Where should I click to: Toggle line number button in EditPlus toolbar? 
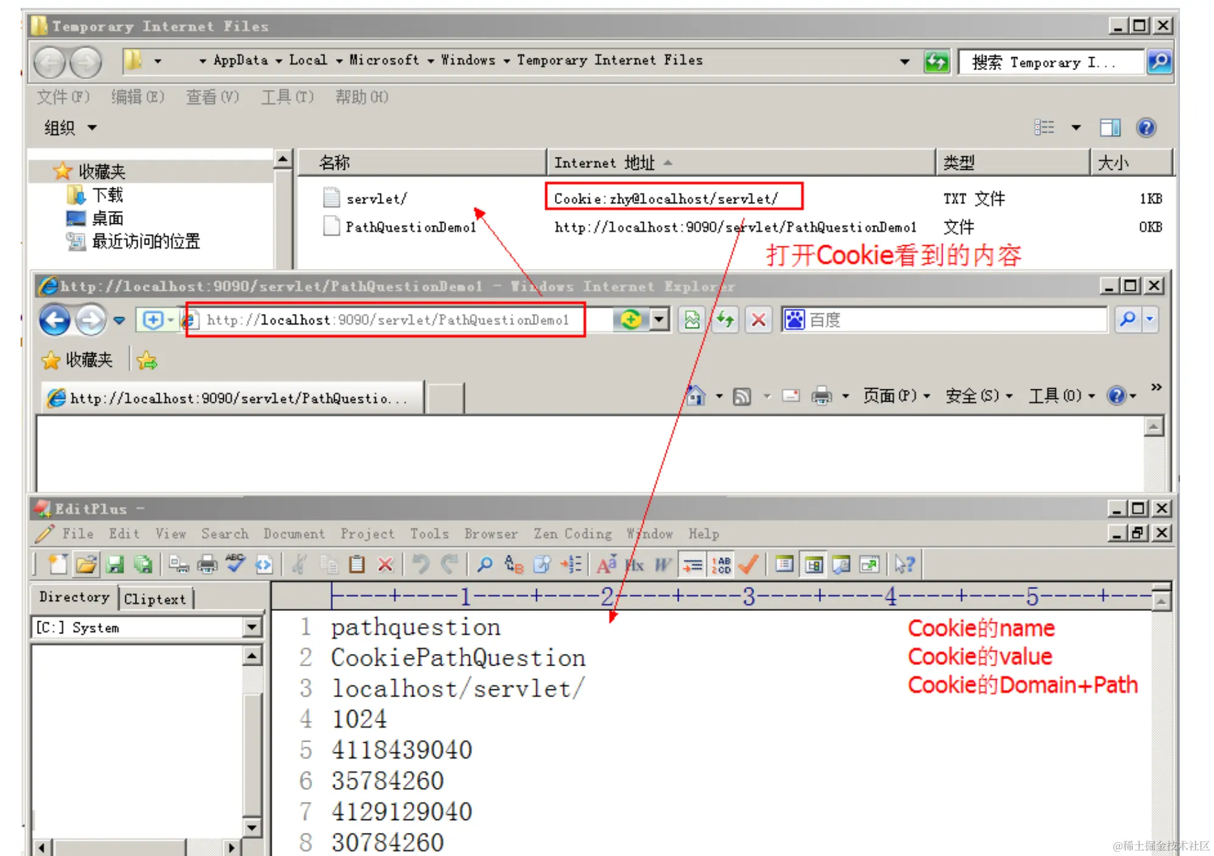point(722,565)
